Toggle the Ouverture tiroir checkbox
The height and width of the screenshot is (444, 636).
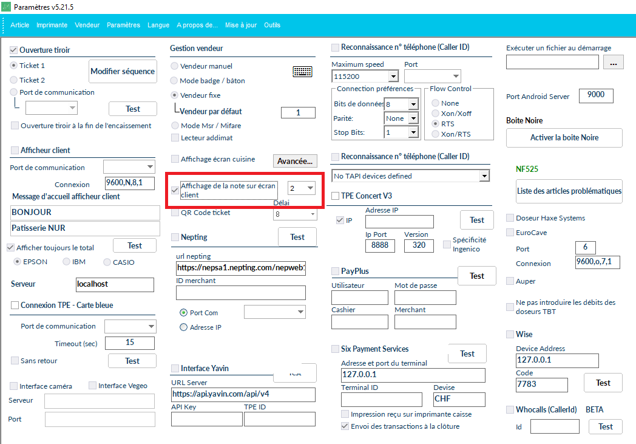[13, 50]
